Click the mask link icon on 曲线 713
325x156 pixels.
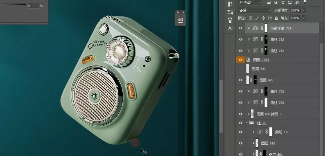[x=262, y=39]
